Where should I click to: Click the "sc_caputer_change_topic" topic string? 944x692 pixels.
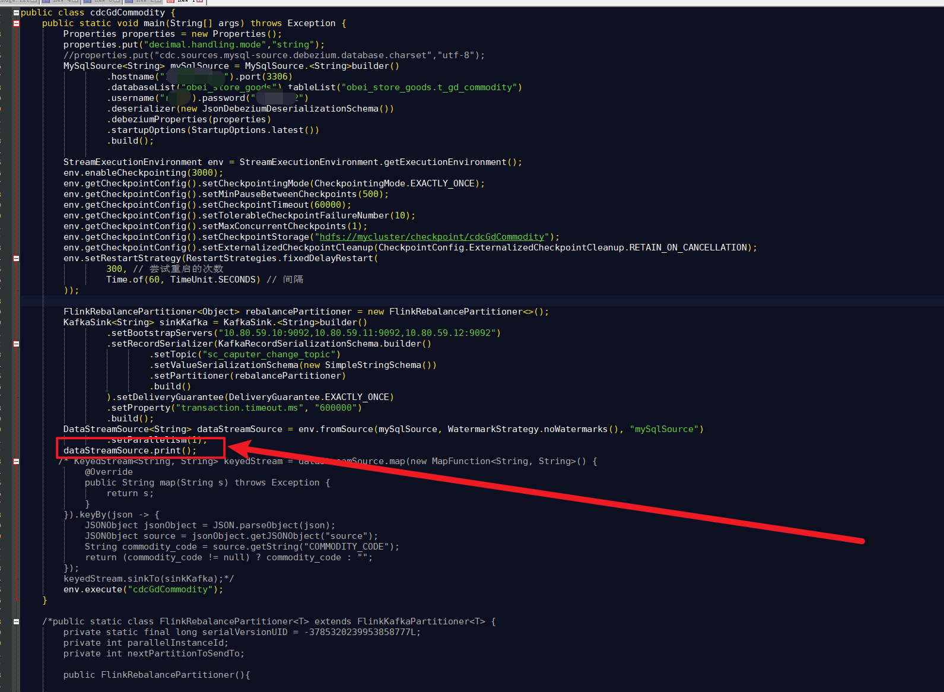pyautogui.click(x=269, y=354)
